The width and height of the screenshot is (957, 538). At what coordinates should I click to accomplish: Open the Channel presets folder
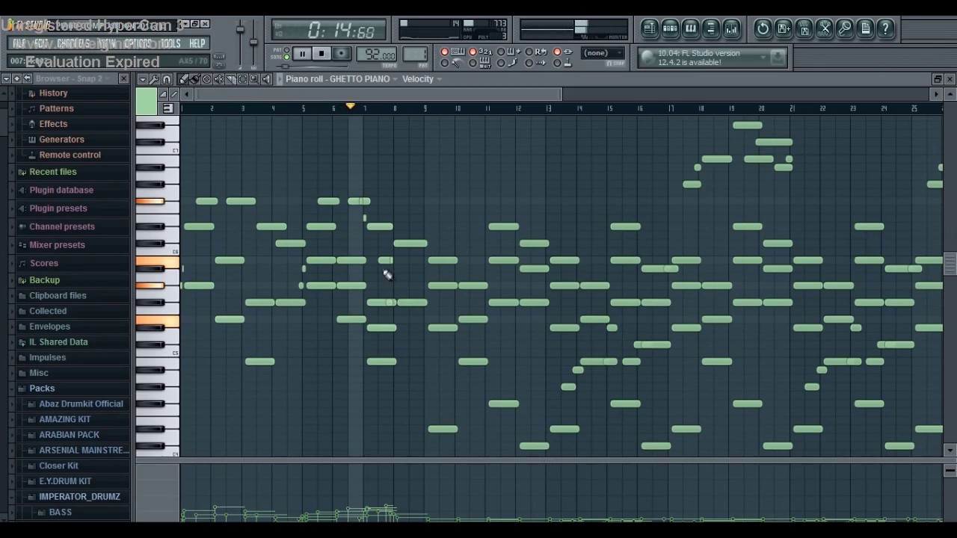(62, 226)
